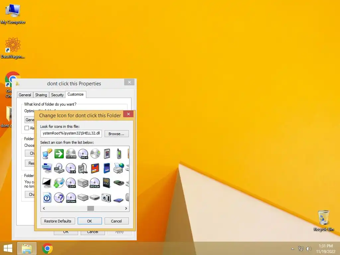Choose the DVD-R disc icon
This screenshot has height=255, width=340.
point(83,154)
